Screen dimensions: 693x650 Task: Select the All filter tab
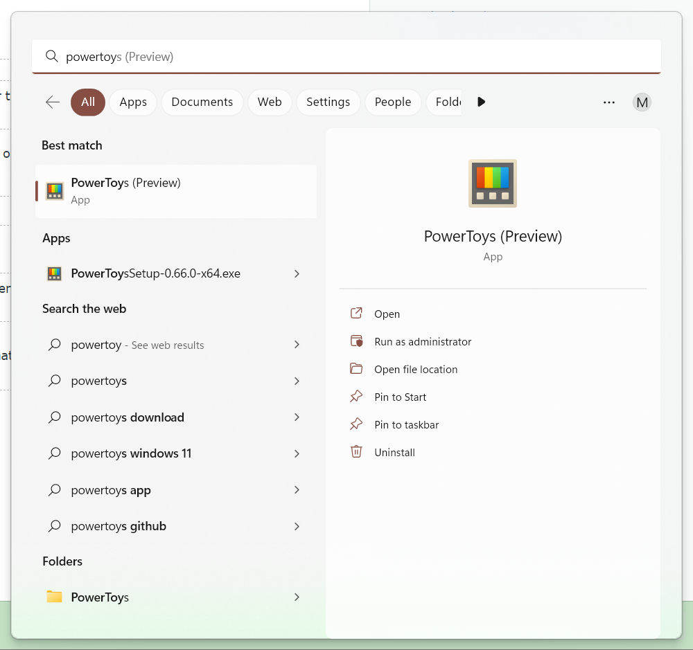tap(88, 102)
